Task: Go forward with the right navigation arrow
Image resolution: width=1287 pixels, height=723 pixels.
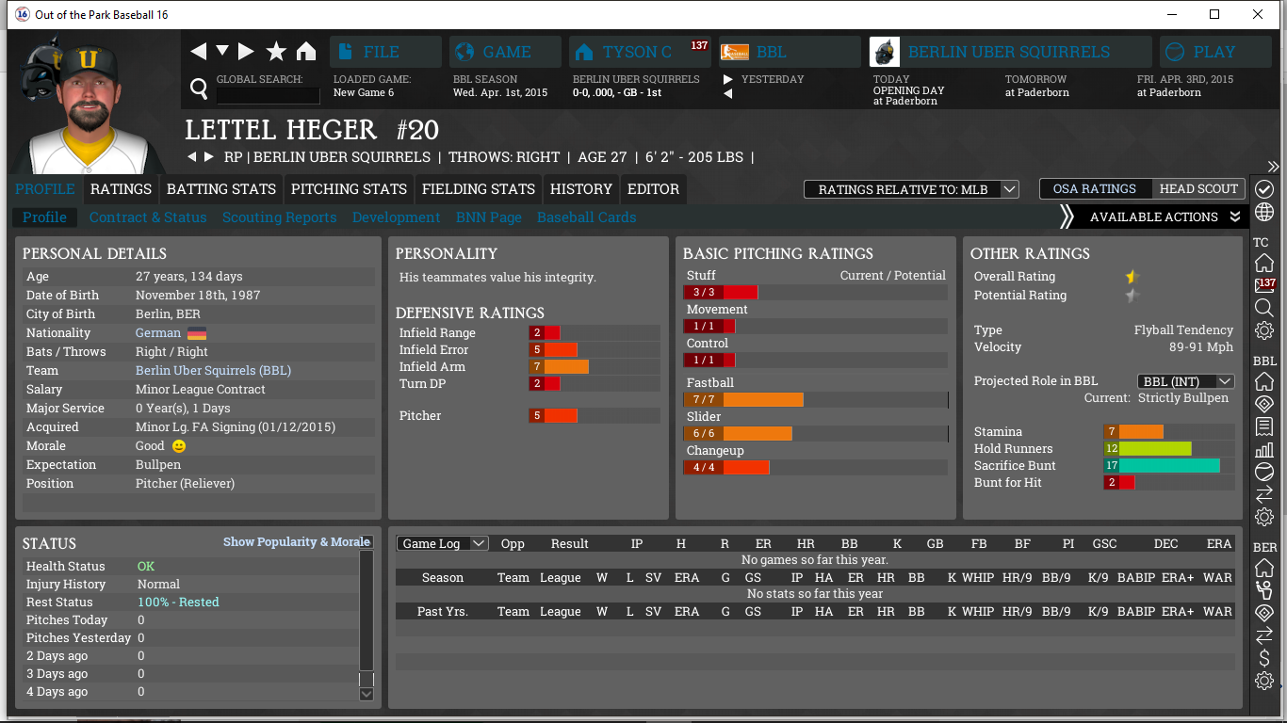Action: 246,52
